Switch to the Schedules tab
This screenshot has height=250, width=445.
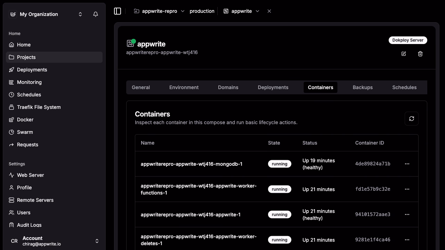pos(404,87)
